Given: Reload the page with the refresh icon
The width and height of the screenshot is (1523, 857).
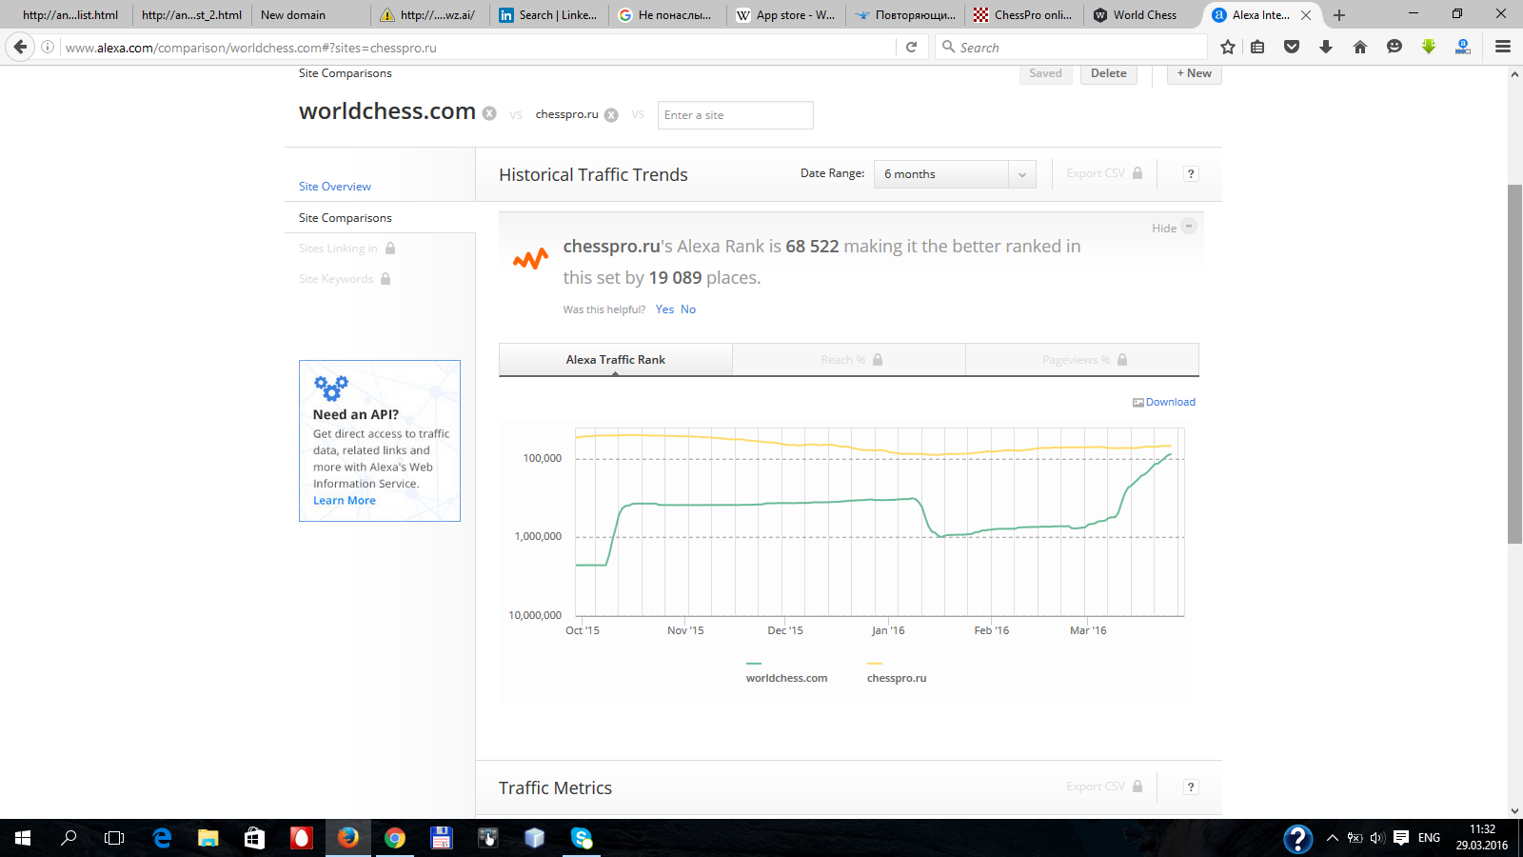Looking at the screenshot, I should [x=911, y=47].
